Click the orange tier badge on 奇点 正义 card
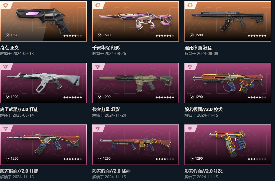 coord(5,5)
